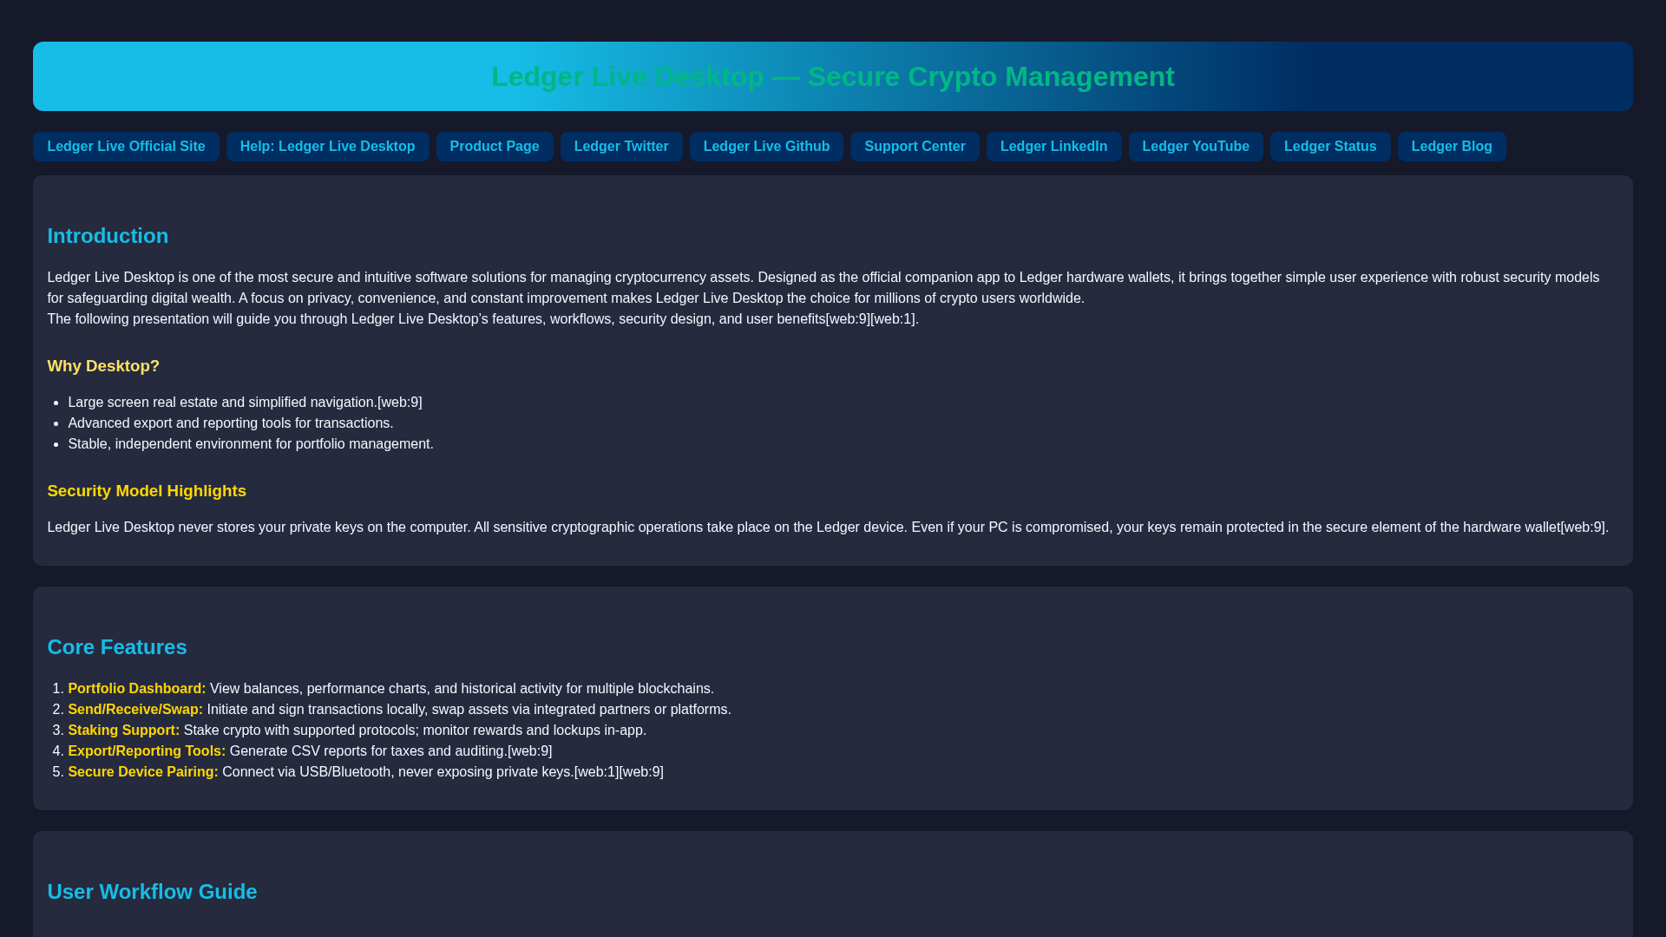The width and height of the screenshot is (1666, 937).
Task: Open Help: Ledger Live Desktop link
Action: click(x=327, y=147)
